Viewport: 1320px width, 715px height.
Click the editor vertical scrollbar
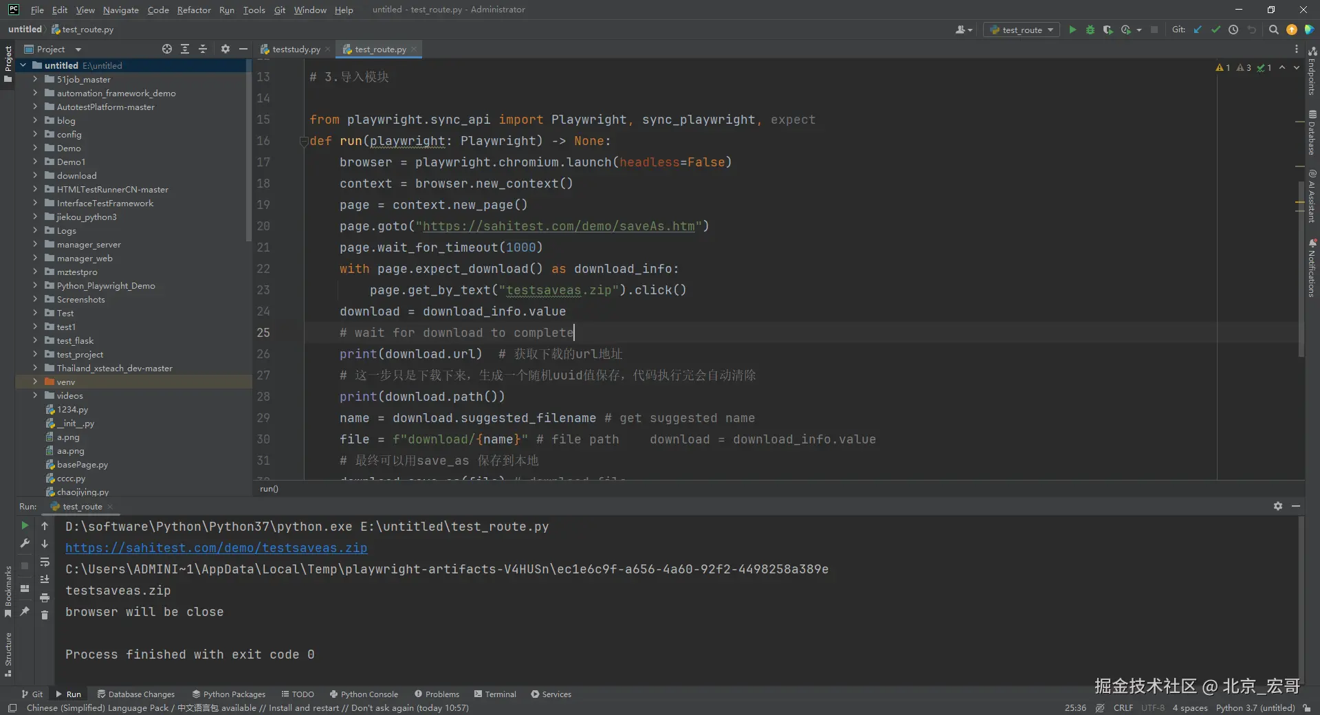(1301, 268)
